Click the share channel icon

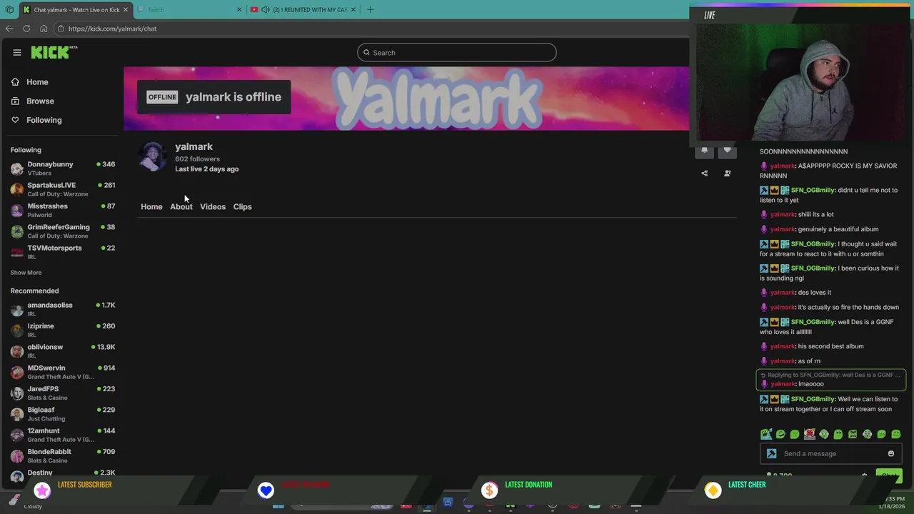(704, 173)
